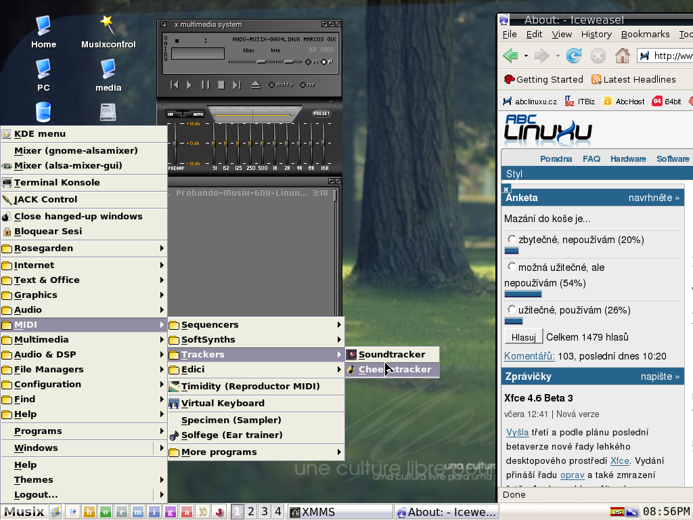Start playback in XMMS player
This screenshot has height=520, width=693.
pyautogui.click(x=189, y=85)
